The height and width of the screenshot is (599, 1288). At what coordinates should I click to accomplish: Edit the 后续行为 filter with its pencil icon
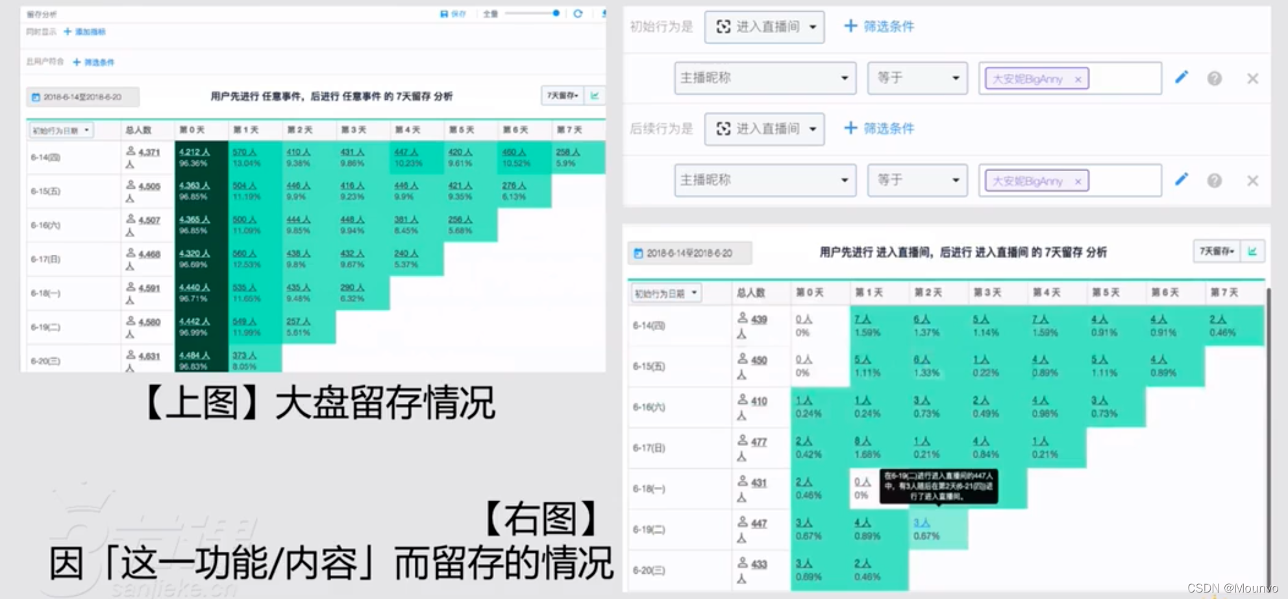tap(1182, 180)
